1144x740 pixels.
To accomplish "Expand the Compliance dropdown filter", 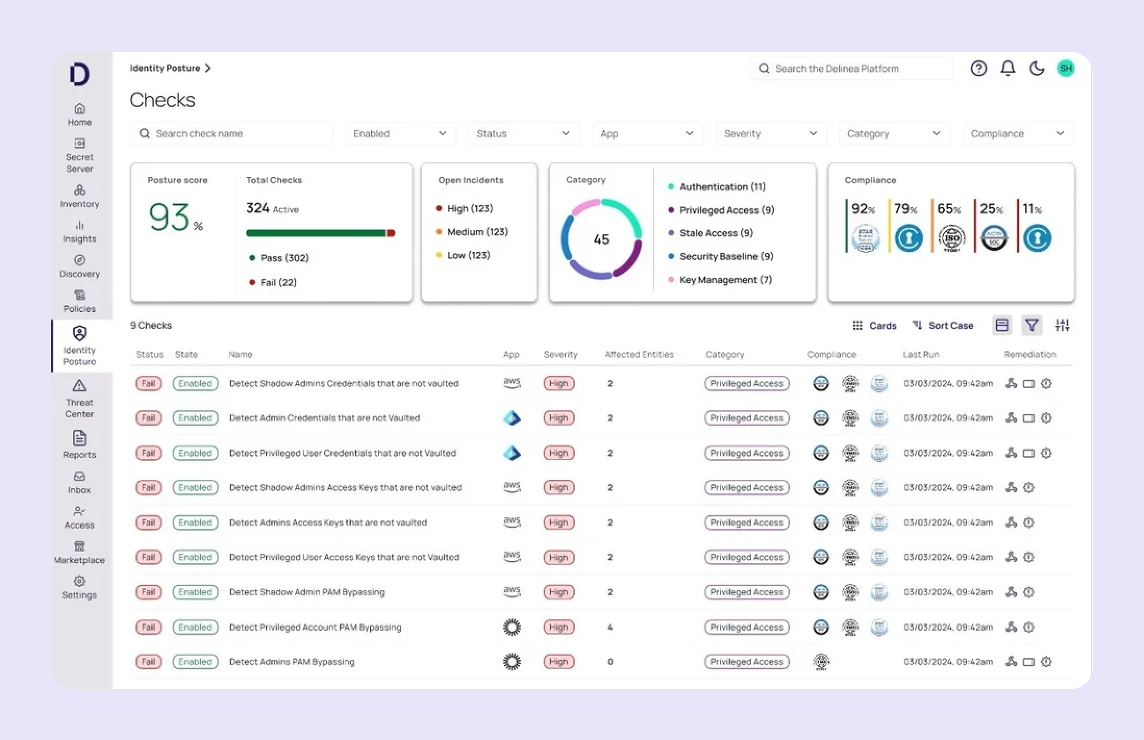I will 1017,134.
